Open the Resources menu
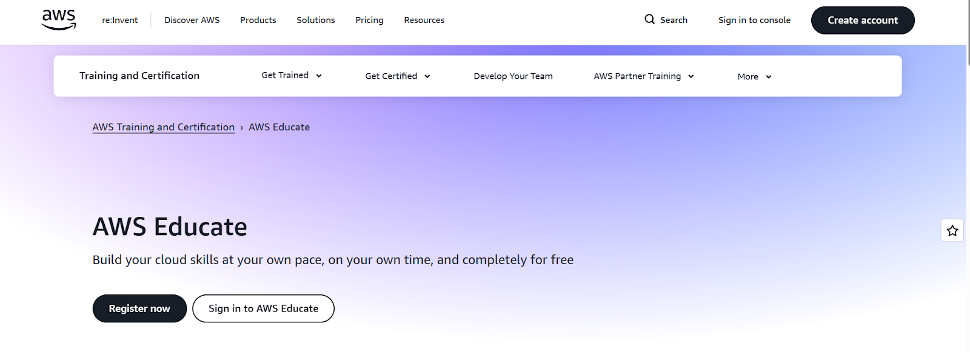The image size is (970, 352). pos(424,20)
